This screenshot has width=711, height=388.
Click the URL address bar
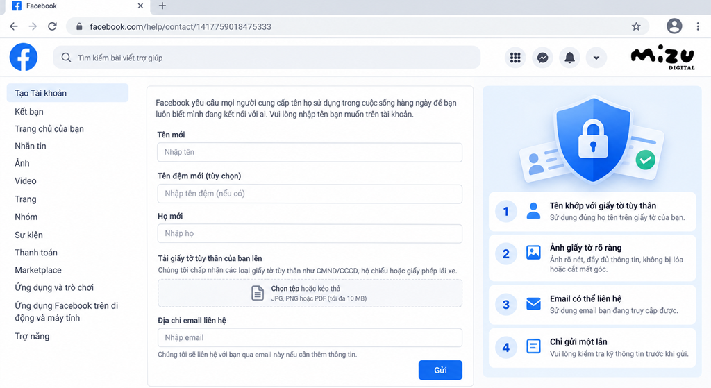pos(358,26)
